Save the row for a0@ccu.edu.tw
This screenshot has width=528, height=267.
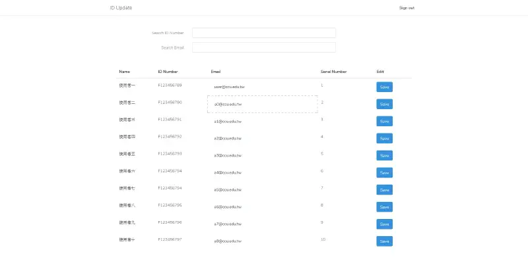click(384, 104)
